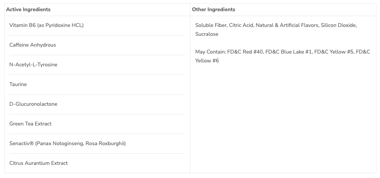
Task: Click the Sucralose text
Action: pyautogui.click(x=206, y=34)
